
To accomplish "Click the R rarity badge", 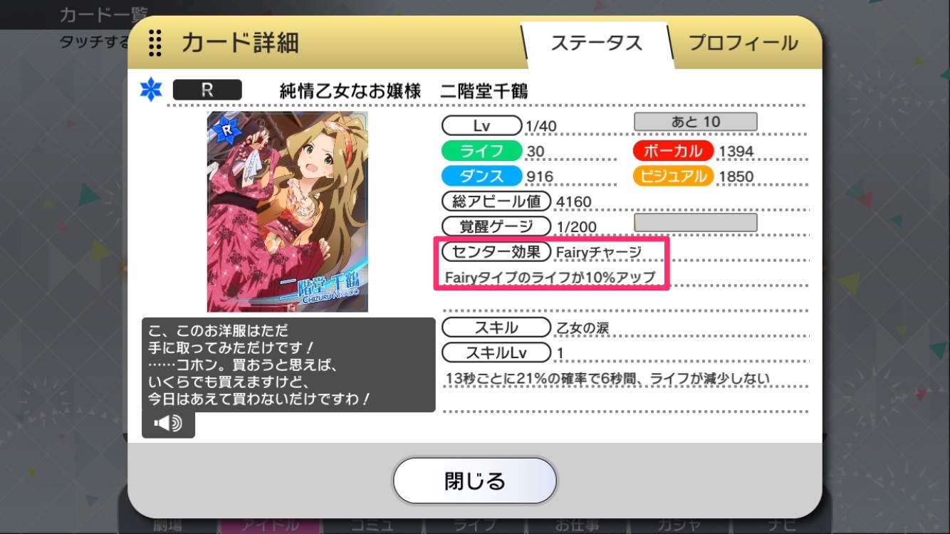I will 207,90.
